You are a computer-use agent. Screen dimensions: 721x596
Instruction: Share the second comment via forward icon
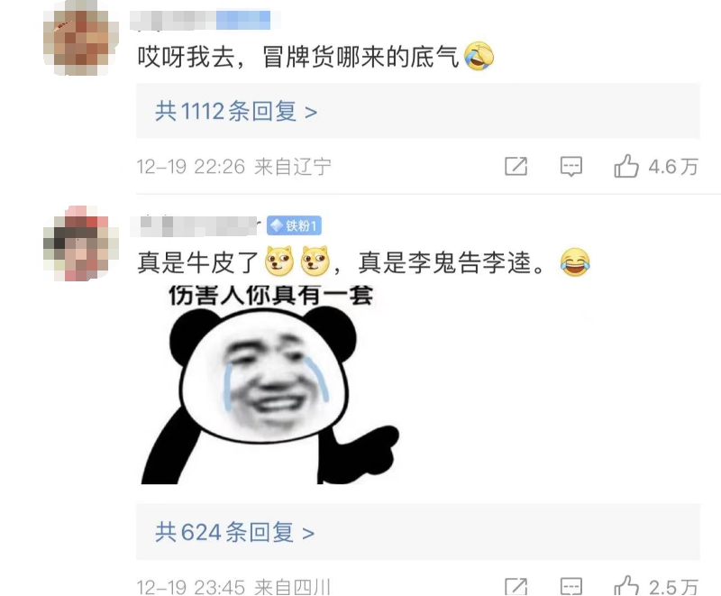[x=516, y=586]
